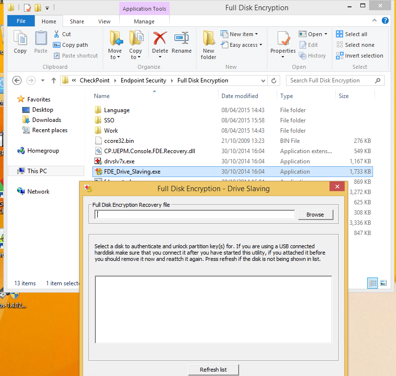Image resolution: width=396 pixels, height=376 pixels.
Task: Click the Recovery file path input field
Action: click(x=195, y=215)
